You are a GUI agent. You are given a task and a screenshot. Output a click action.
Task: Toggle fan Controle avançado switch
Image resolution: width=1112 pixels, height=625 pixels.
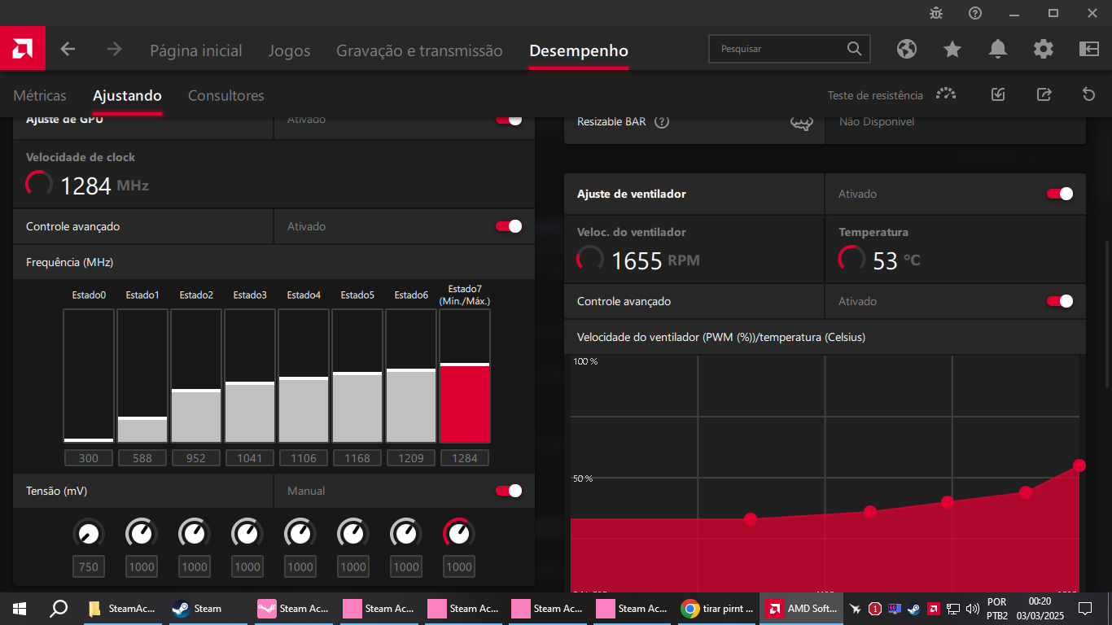[1060, 301]
